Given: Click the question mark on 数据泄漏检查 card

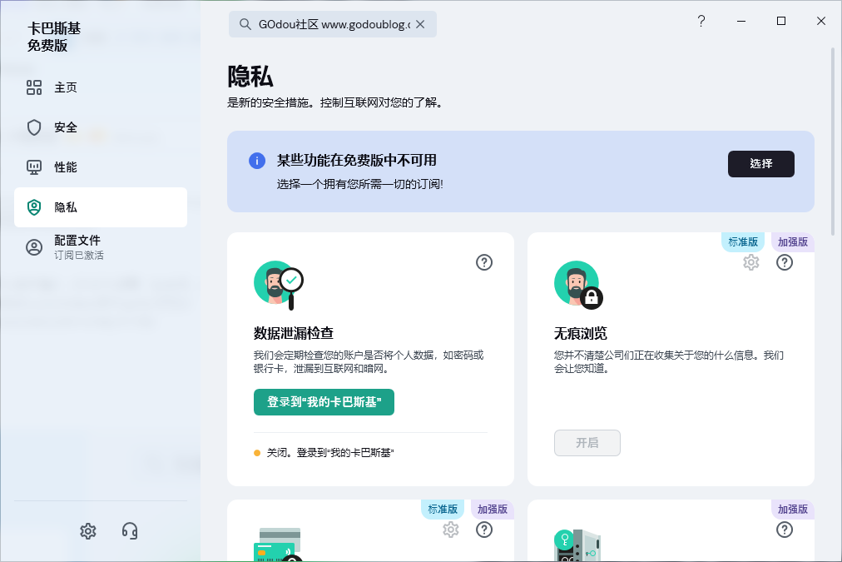Looking at the screenshot, I should point(484,262).
